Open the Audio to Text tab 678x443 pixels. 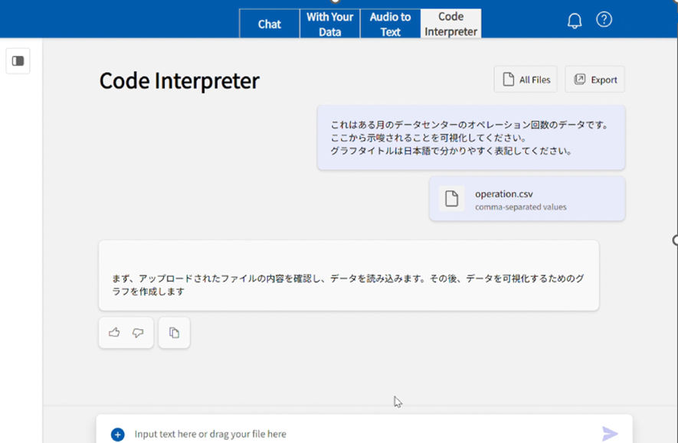tap(390, 24)
